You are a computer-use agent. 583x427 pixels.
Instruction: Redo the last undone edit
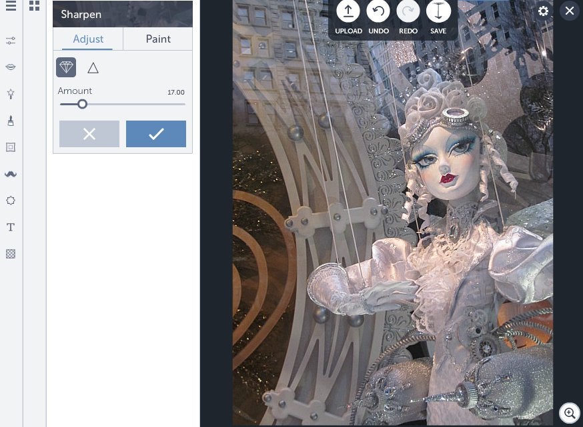[x=408, y=18]
